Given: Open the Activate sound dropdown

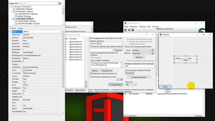Looking at the screenshot, I should pyautogui.click(x=150, y=50).
